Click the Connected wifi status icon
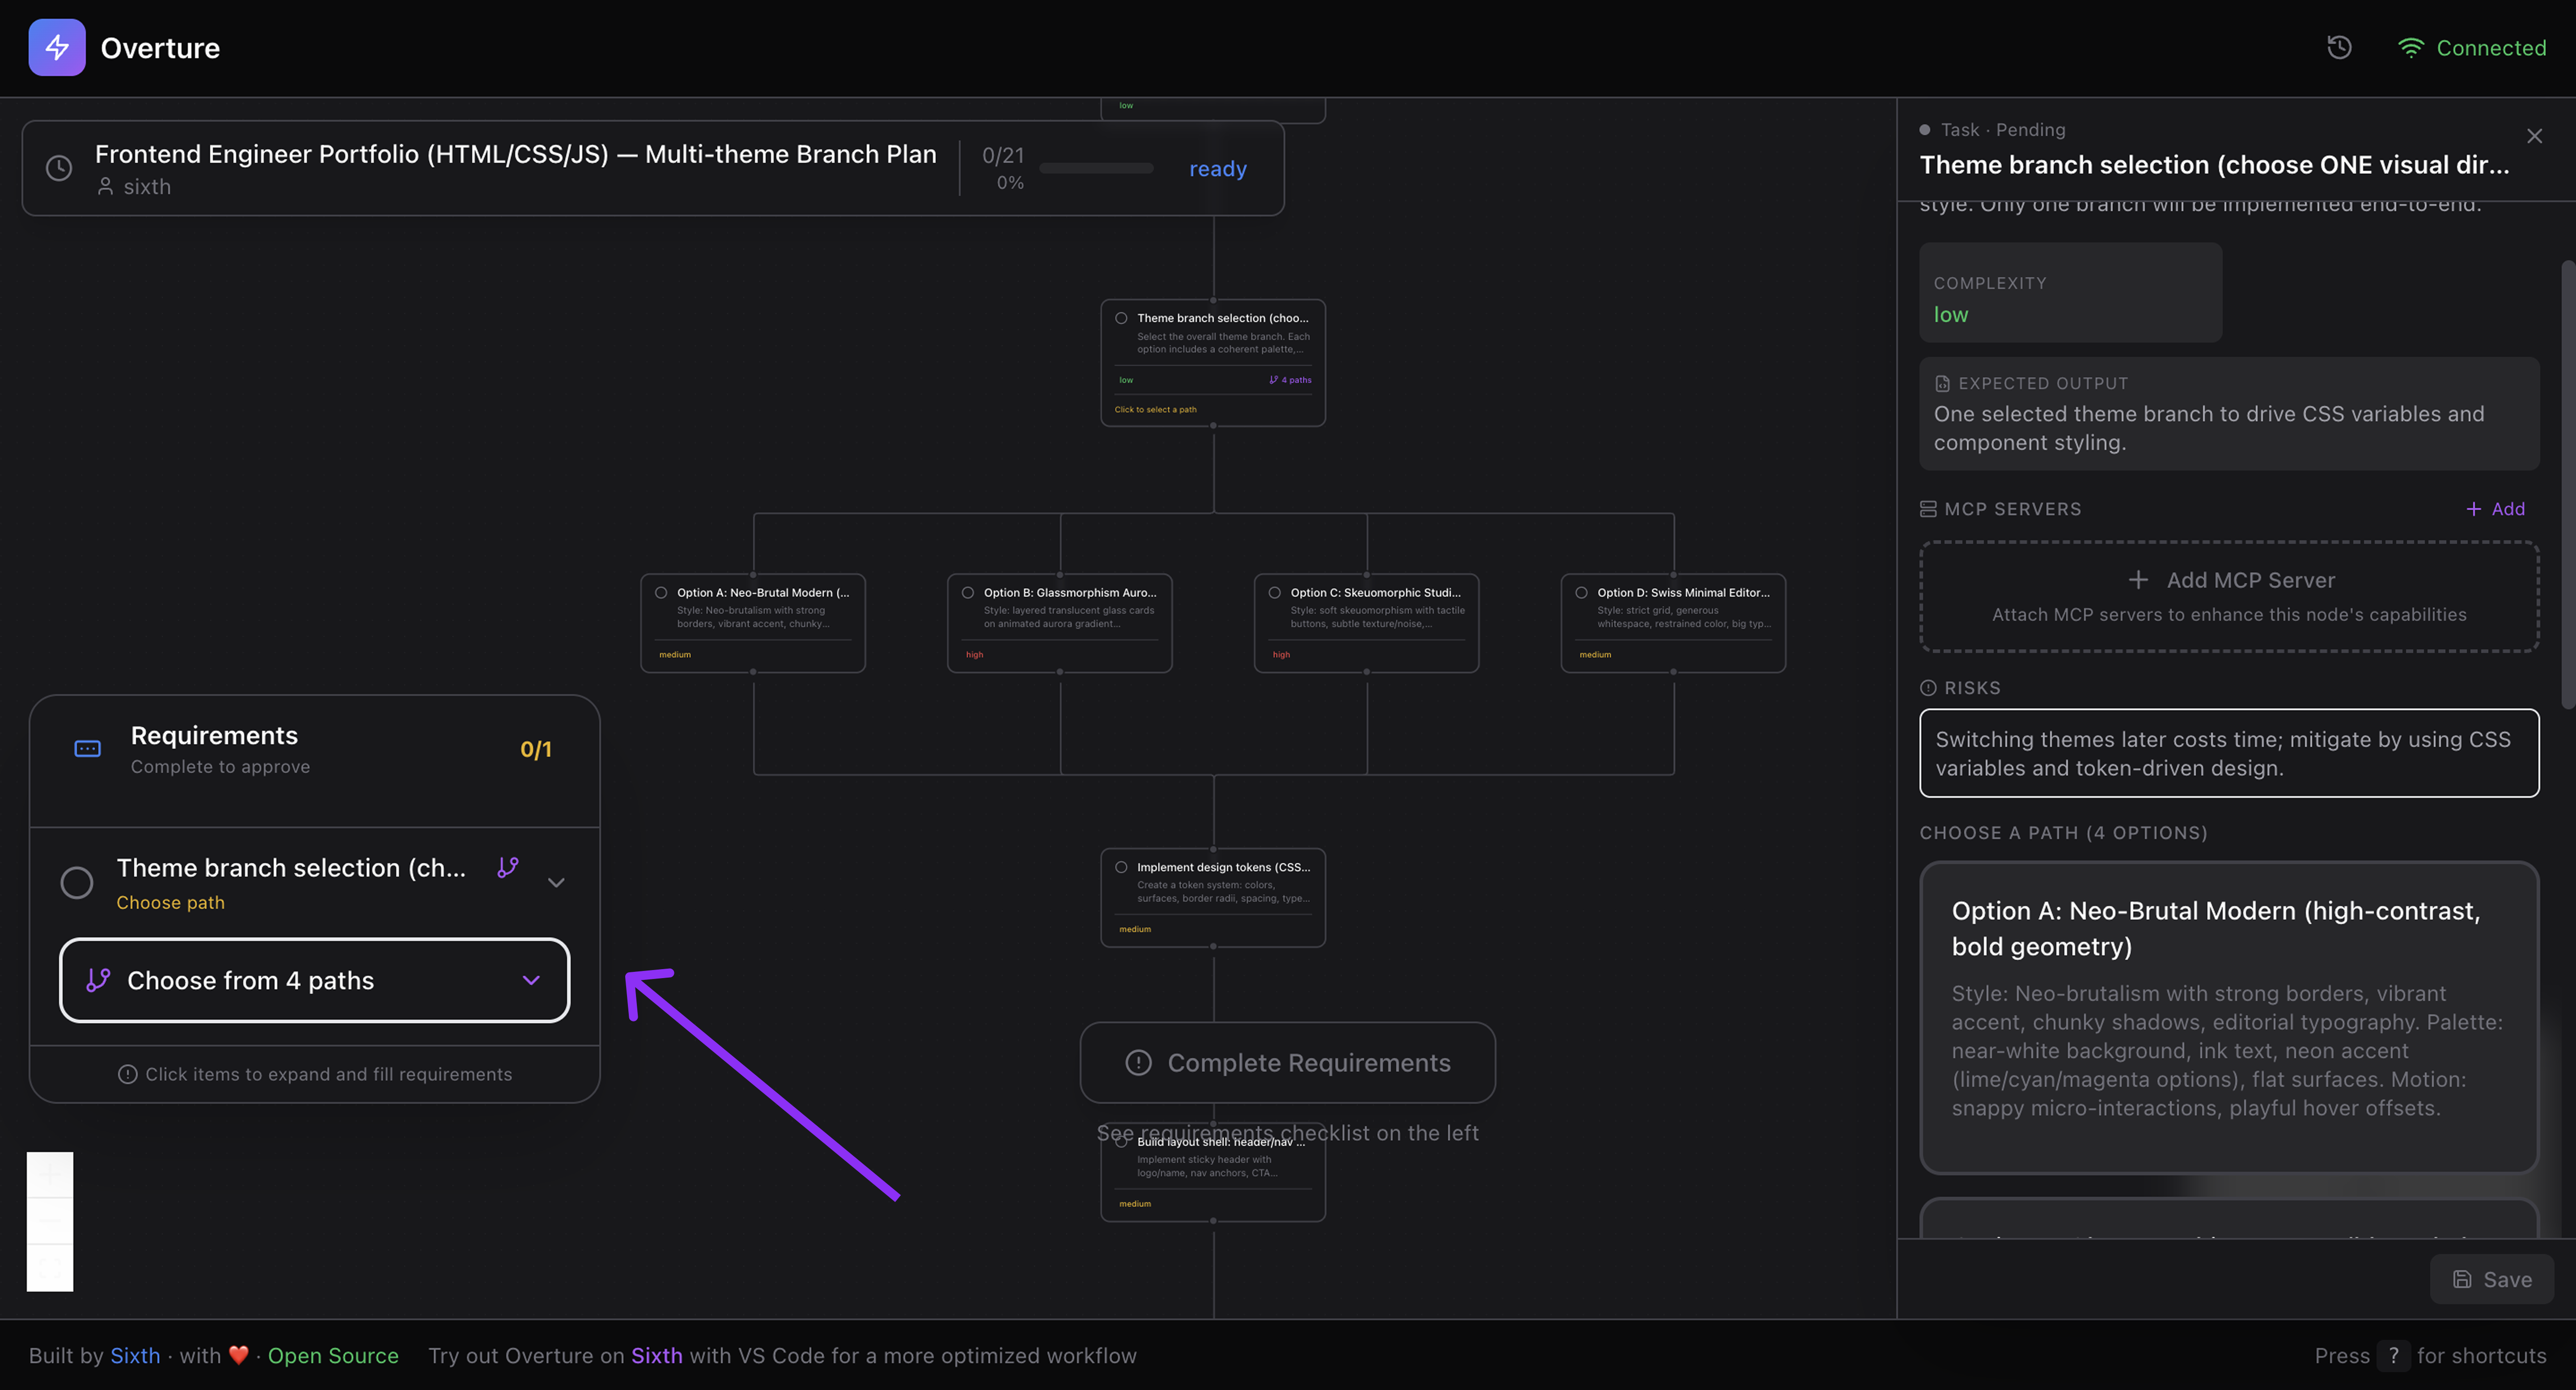Screen dimensions: 2576x1390 2411,48
